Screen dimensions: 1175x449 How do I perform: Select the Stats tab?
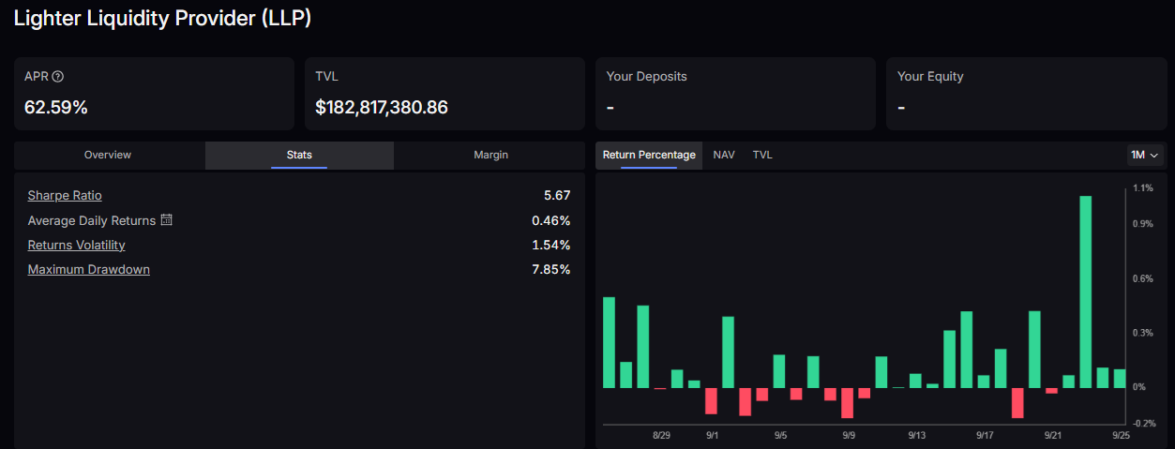(x=299, y=155)
